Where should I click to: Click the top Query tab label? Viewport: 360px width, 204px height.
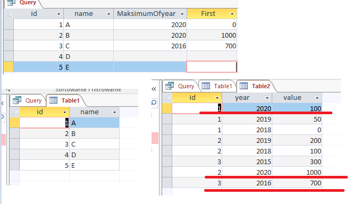[x=28, y=3]
